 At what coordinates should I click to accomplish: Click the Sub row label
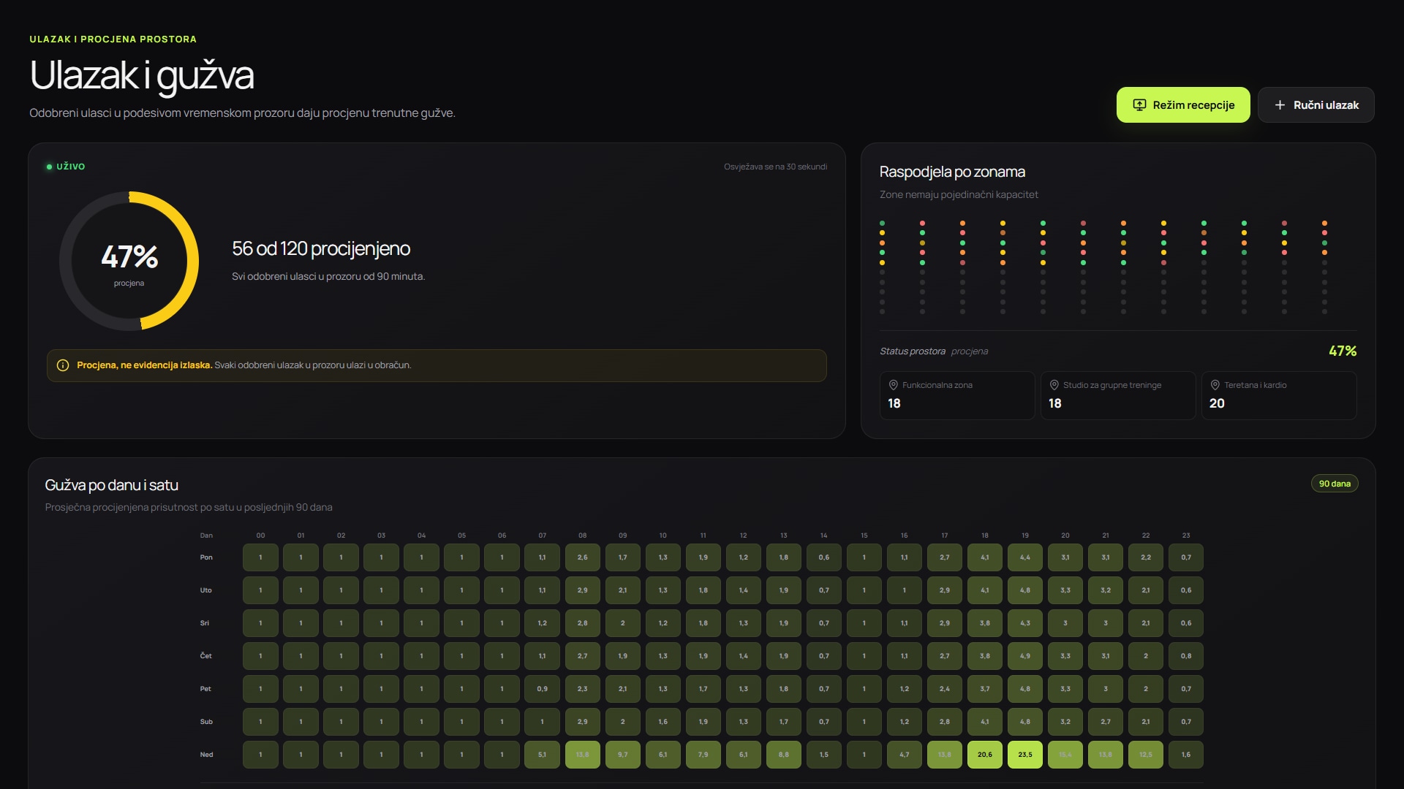click(206, 722)
